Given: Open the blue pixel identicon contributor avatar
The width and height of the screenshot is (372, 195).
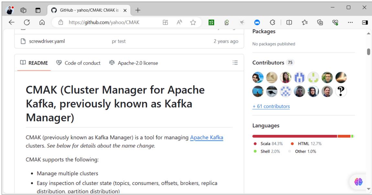Looking at the screenshot, I should 300,78.
